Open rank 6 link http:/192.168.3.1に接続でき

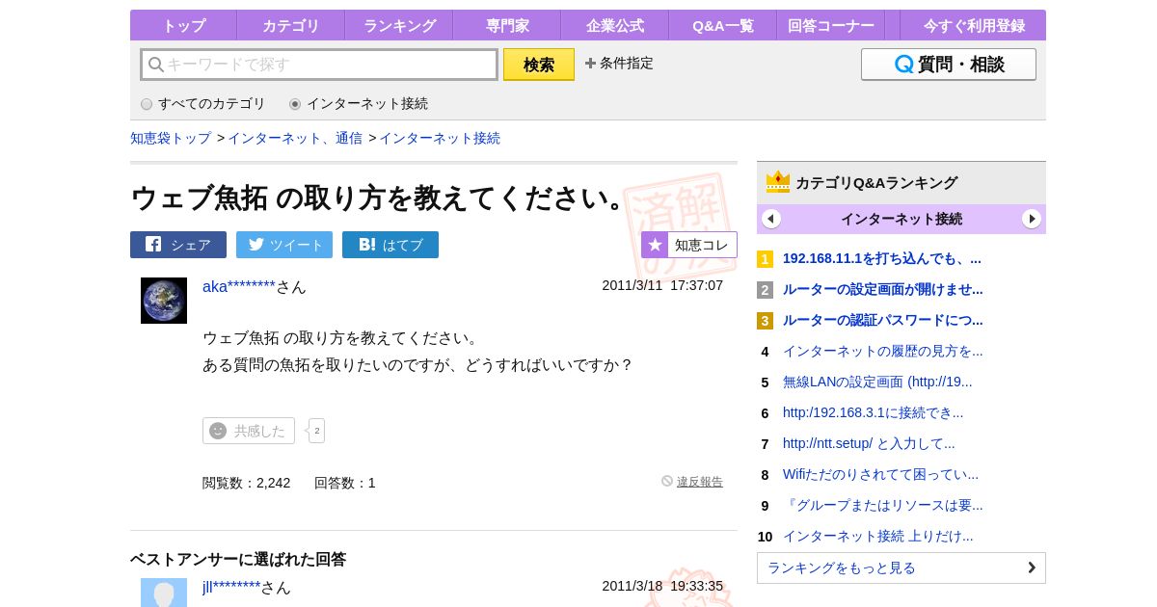tap(874, 412)
